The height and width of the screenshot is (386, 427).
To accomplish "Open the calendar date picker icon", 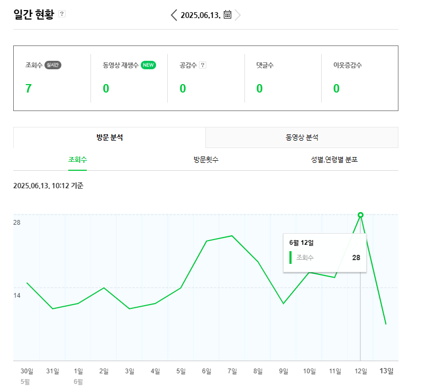I will click(x=228, y=14).
